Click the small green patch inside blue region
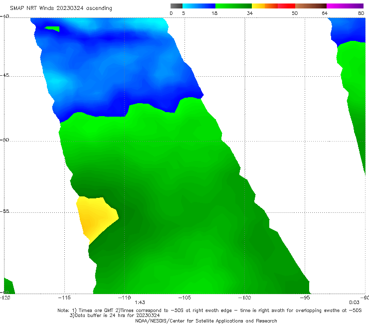 [x=53, y=29]
